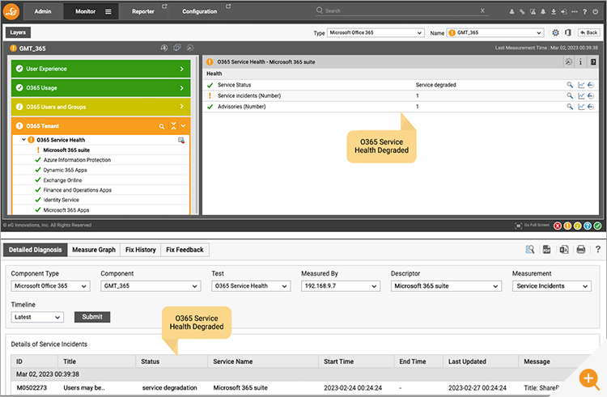Open the Name dropdown GMT_365
607x397 pixels.
495,33
